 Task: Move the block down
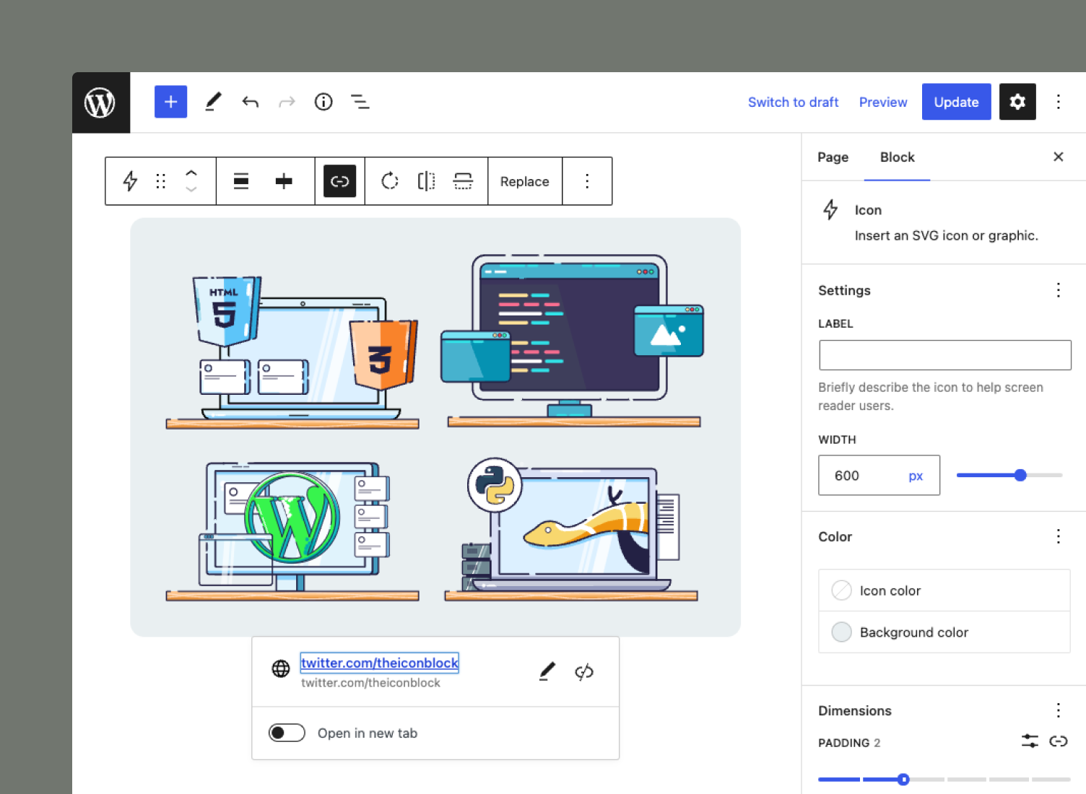[191, 189]
